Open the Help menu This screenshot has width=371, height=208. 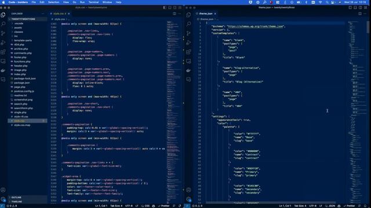point(118,2)
